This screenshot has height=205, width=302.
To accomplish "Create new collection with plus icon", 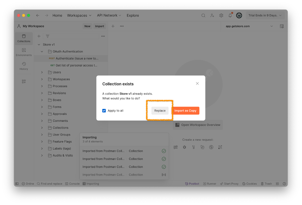I will [x=39, y=36].
